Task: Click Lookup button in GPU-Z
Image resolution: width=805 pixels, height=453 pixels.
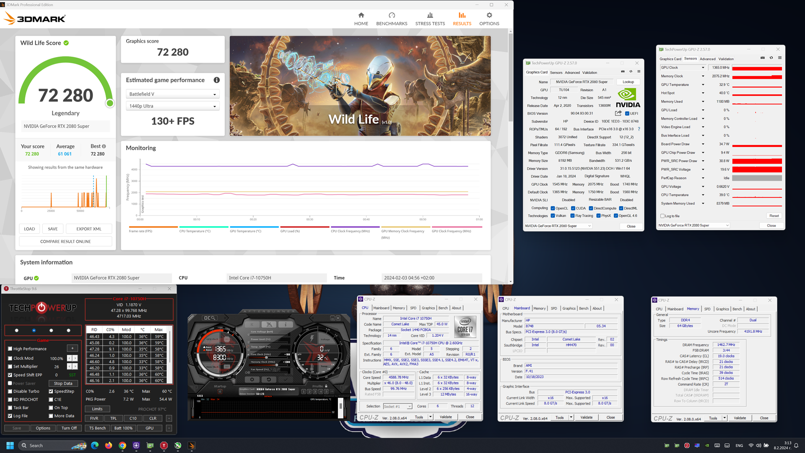Action: point(628,82)
